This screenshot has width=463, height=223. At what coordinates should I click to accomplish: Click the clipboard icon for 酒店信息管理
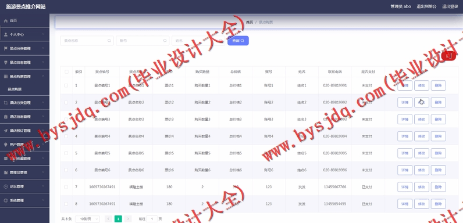6,117
